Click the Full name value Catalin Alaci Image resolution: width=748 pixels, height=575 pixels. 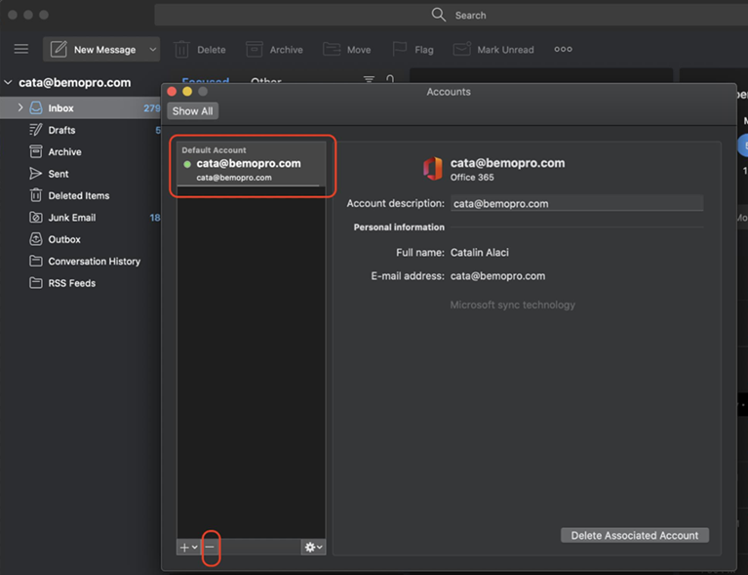(x=480, y=253)
